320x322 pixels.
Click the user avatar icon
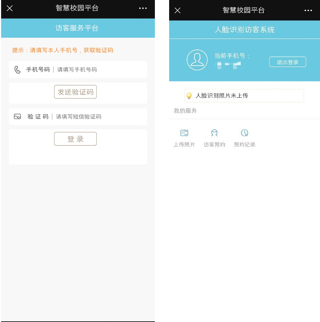(197, 60)
